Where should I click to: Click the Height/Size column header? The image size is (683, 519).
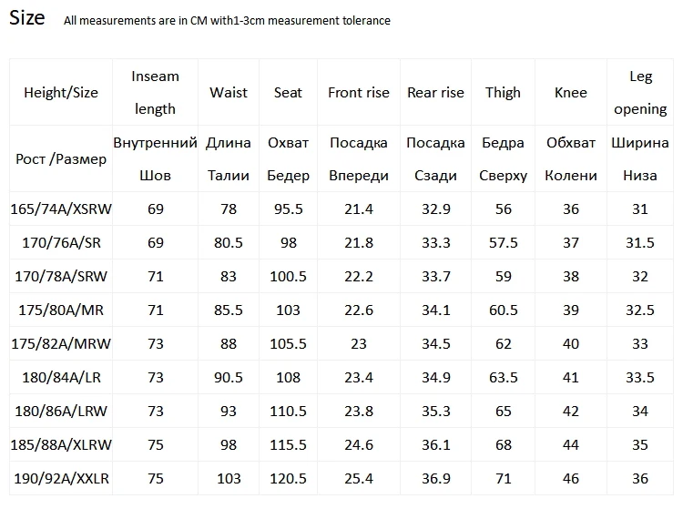[61, 92]
